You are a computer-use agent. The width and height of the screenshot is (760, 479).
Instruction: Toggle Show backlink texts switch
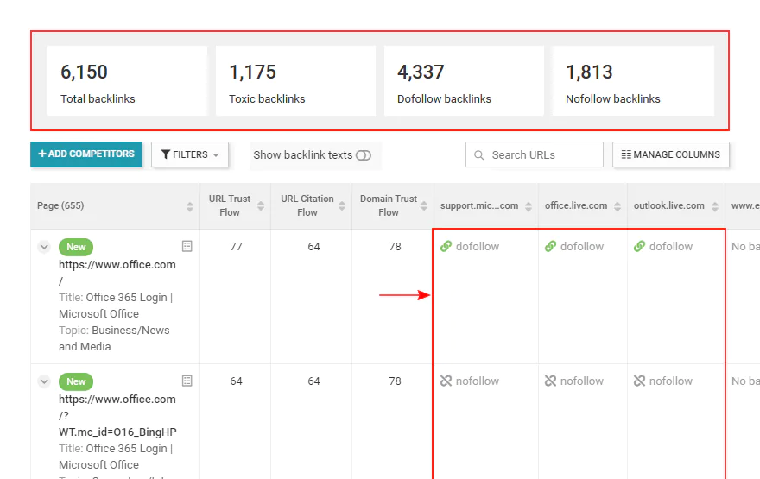coord(363,155)
